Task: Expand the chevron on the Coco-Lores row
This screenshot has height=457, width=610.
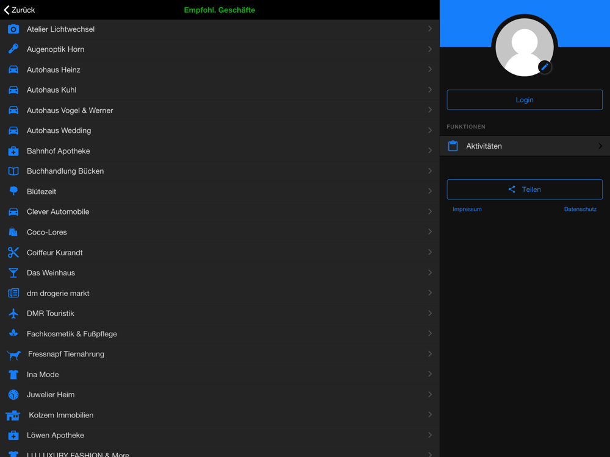Action: (x=430, y=232)
